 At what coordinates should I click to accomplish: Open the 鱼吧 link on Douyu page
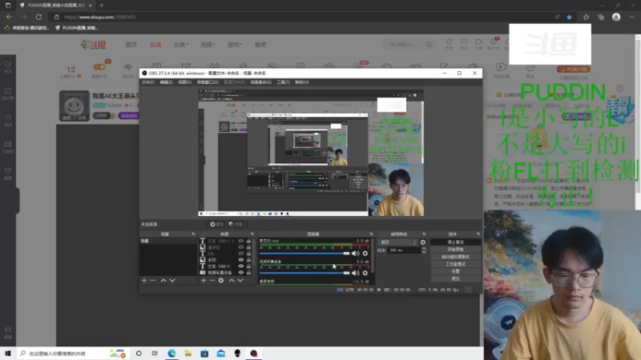click(x=260, y=45)
